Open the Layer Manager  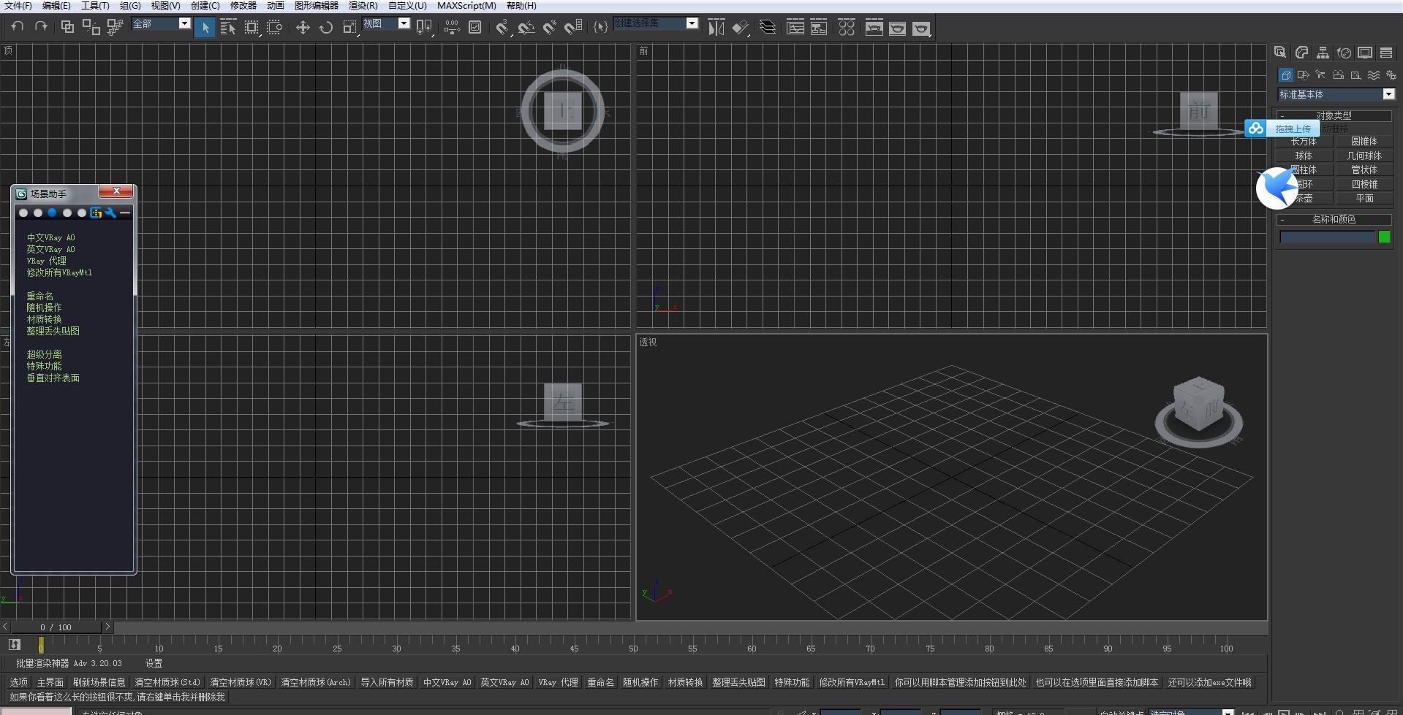(x=768, y=28)
